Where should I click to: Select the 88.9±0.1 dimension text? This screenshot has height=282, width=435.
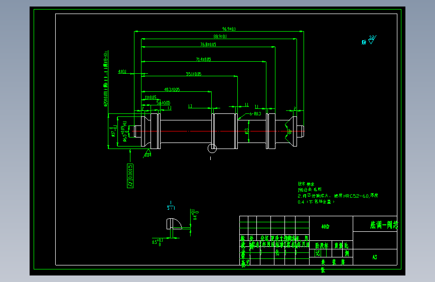pos(220,36)
